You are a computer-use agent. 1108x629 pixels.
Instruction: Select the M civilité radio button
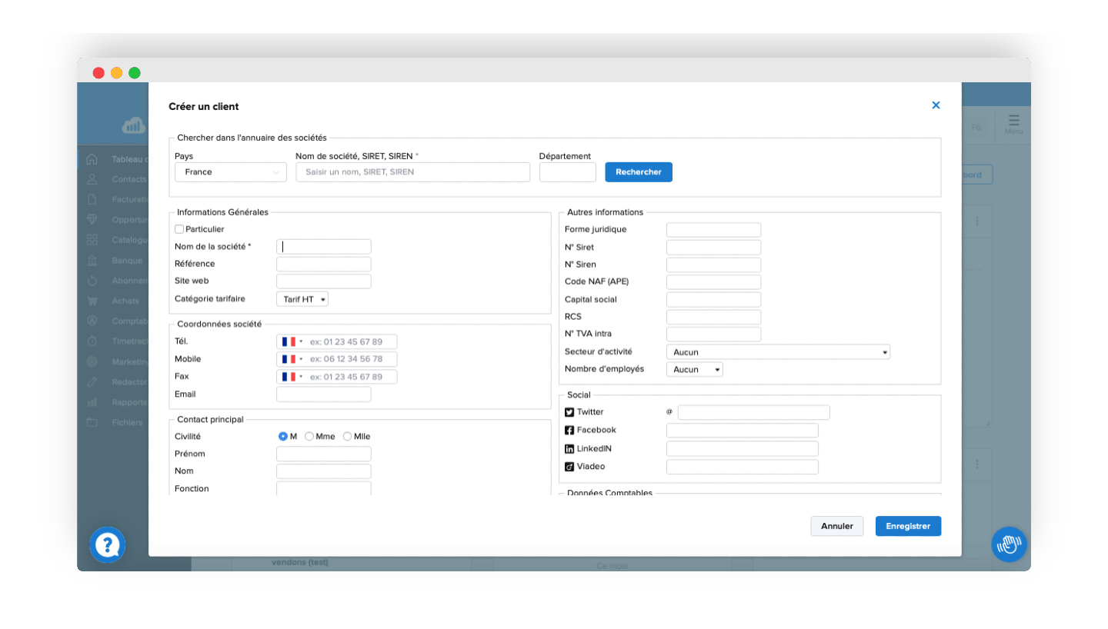(x=282, y=436)
